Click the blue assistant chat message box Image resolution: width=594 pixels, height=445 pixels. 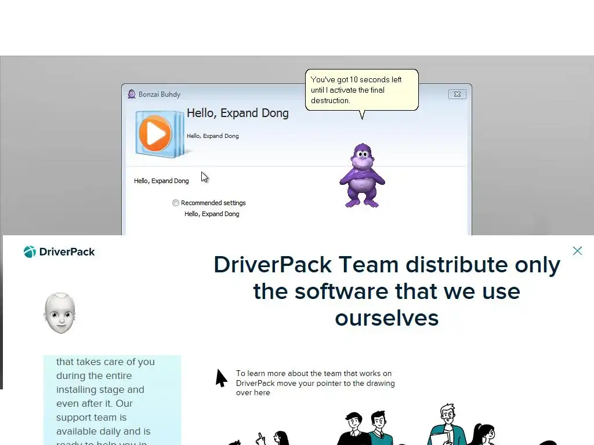click(112, 400)
